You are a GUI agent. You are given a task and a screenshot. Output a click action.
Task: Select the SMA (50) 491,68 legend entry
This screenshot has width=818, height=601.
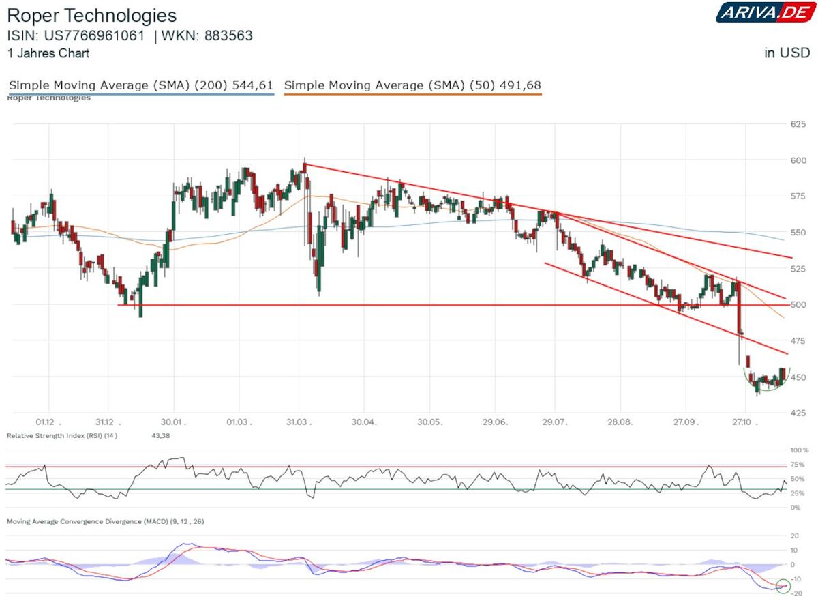coord(412,86)
